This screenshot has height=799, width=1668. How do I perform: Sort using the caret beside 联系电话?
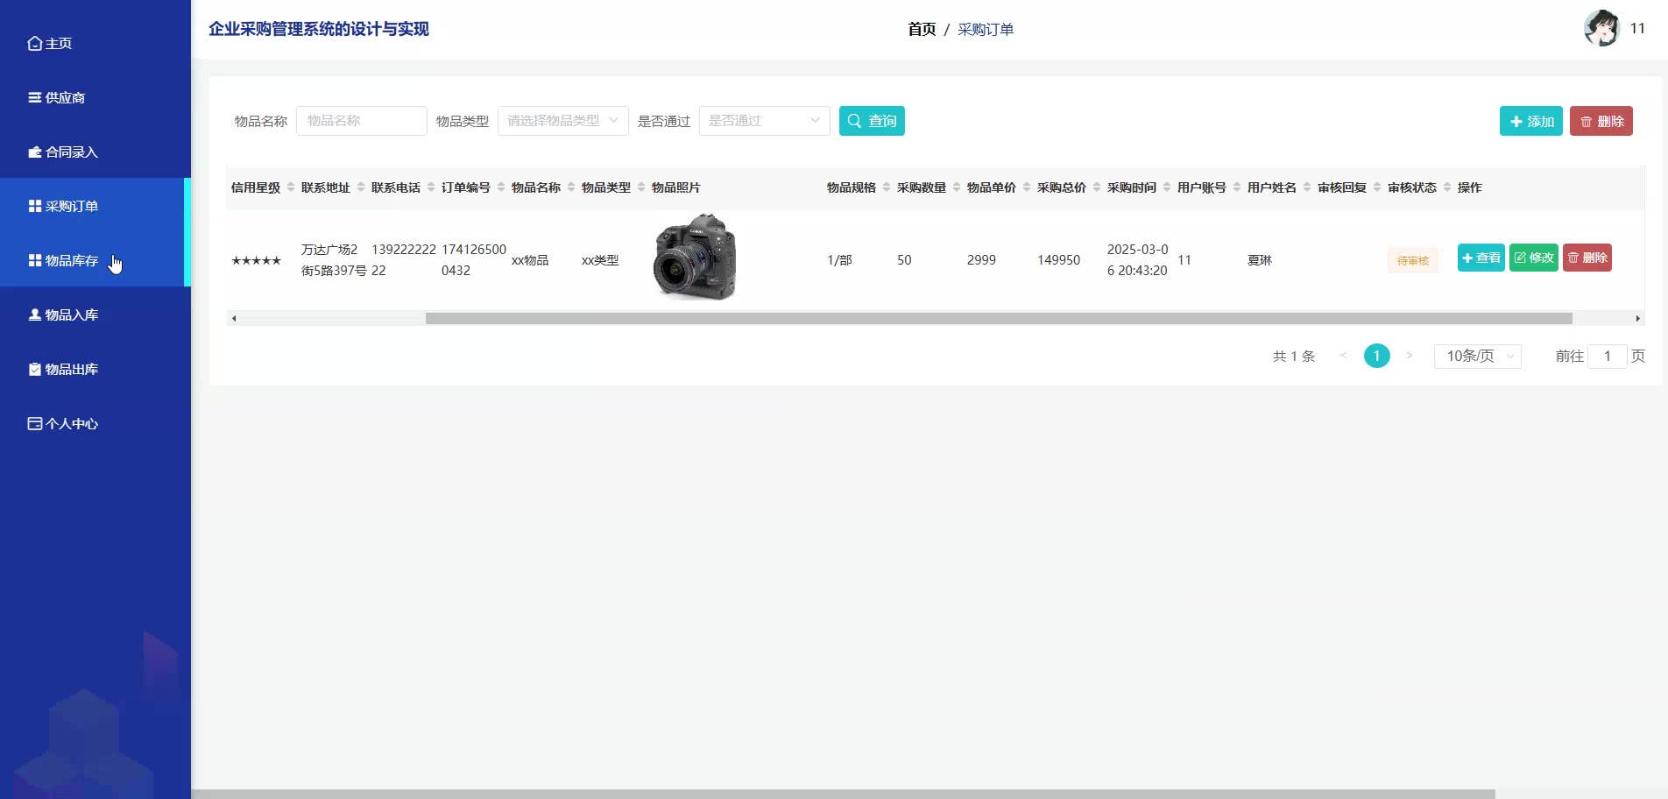[431, 187]
